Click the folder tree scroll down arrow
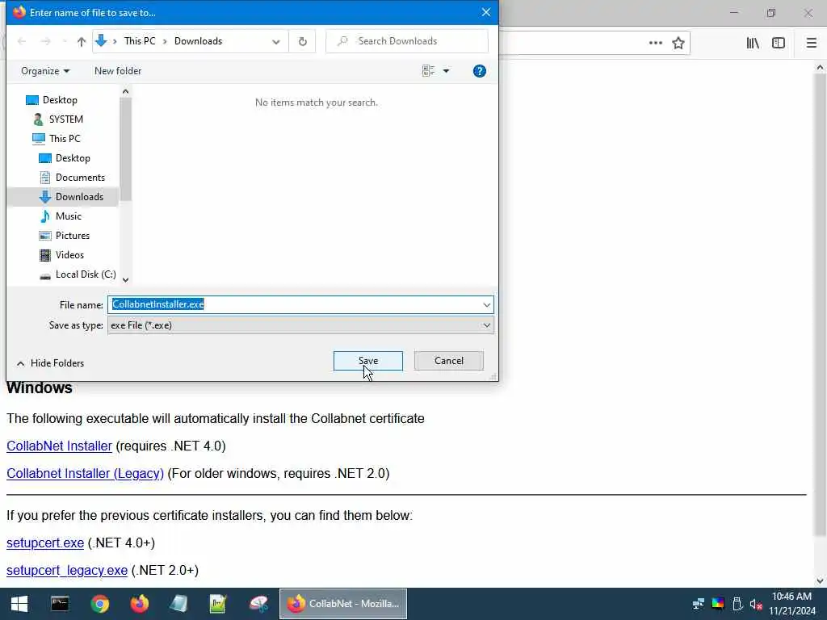Screen dimensions: 827x620 tap(125, 280)
